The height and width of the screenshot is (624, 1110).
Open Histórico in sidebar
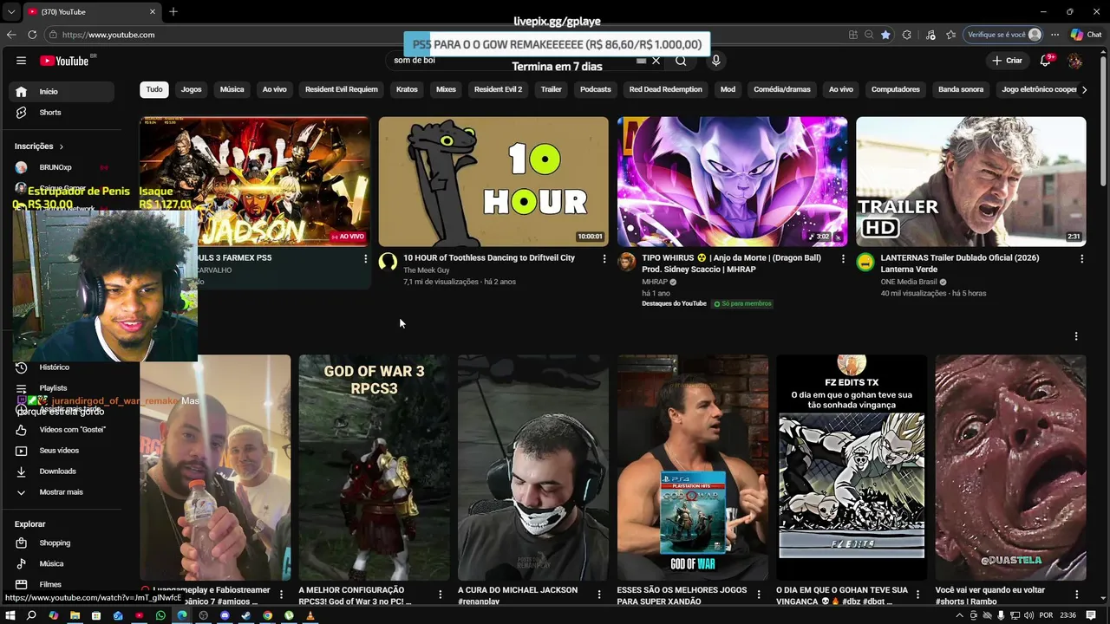click(62, 367)
